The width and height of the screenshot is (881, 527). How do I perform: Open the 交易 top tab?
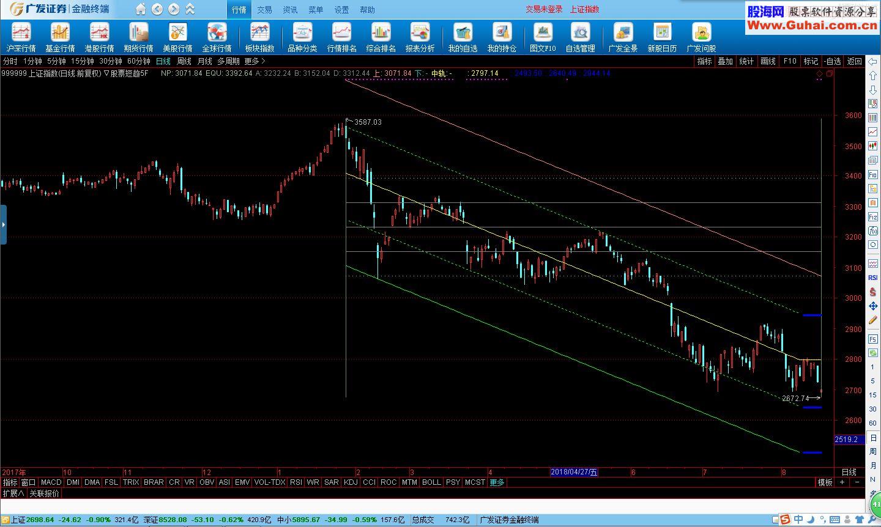tap(264, 10)
